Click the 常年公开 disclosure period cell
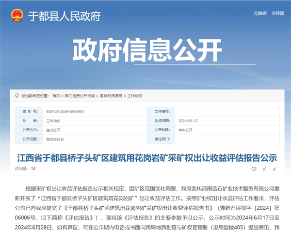The image size is (291, 232). (x=185, y=130)
